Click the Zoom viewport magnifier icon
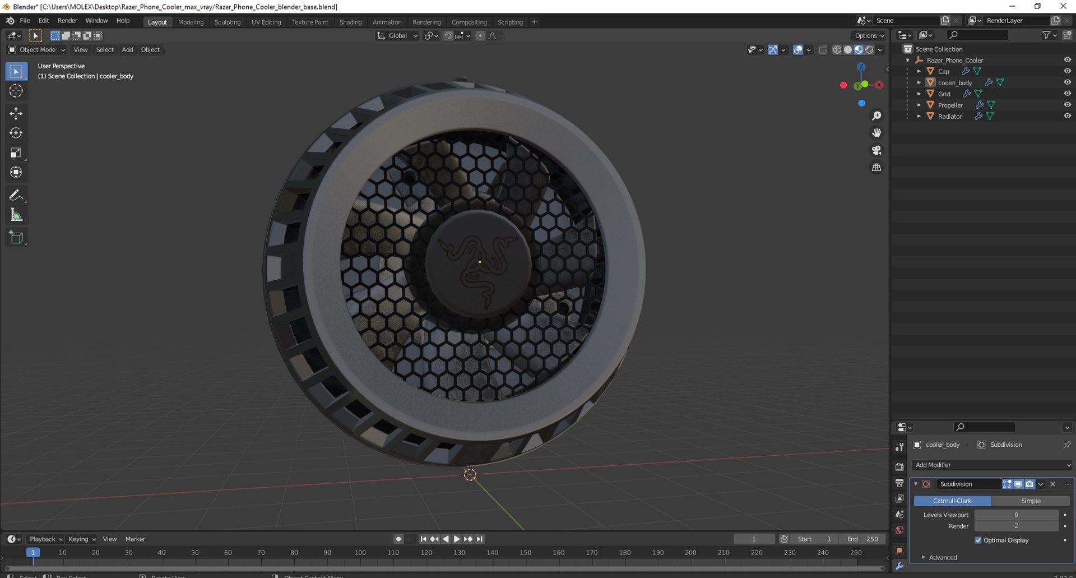1076x578 pixels. pos(876,116)
